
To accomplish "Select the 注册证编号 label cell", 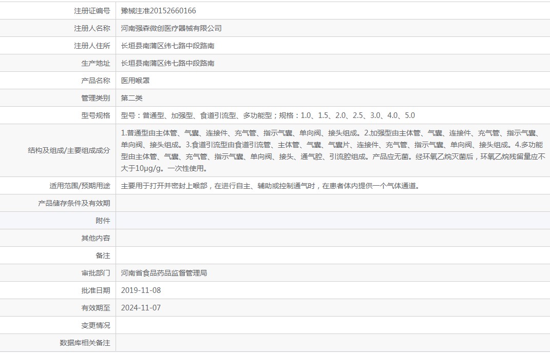I will [58, 11].
